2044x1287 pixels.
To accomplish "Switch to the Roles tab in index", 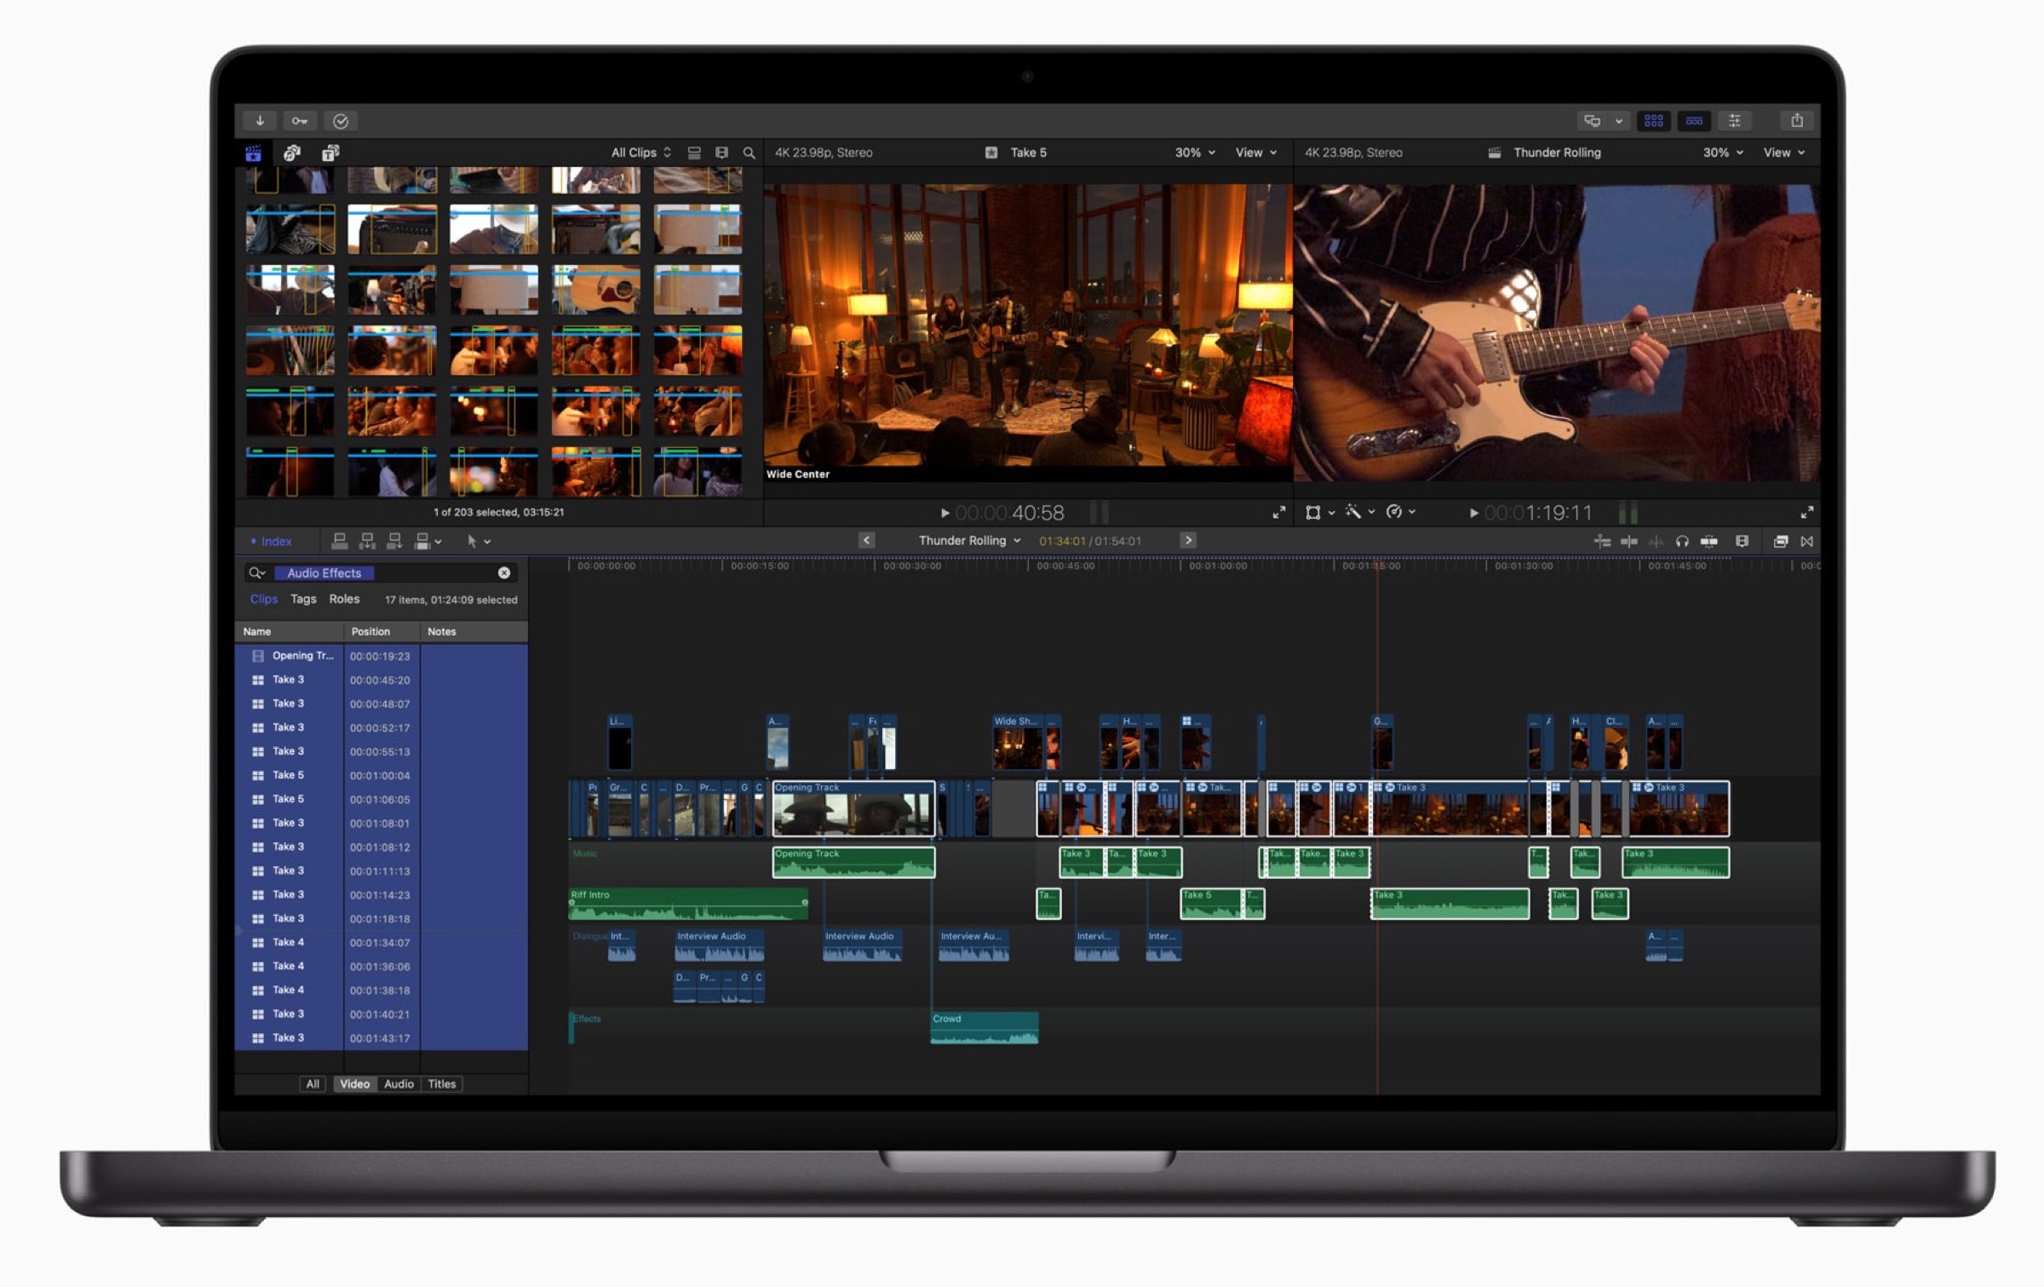I will [344, 600].
